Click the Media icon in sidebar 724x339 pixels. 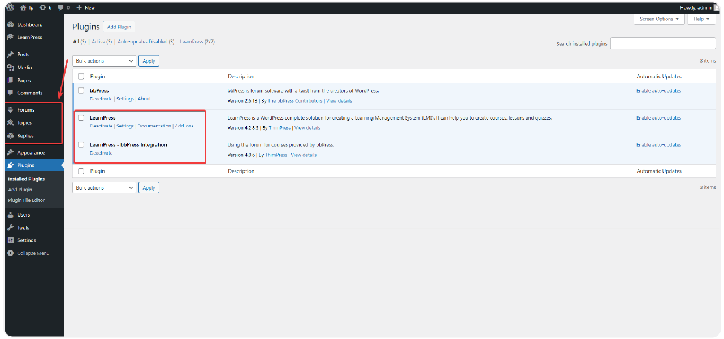pyautogui.click(x=10, y=68)
